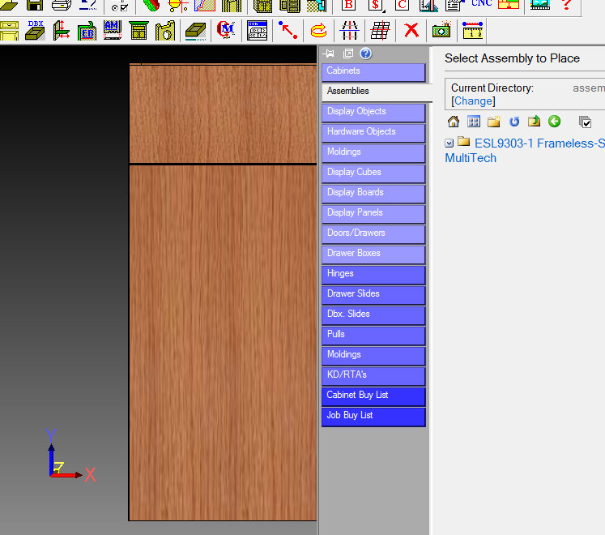Viewport: 605px width, 535px height.
Task: Click the blue refresh icon
Action: (x=514, y=122)
